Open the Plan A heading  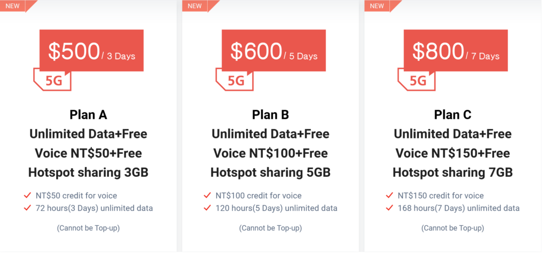point(88,114)
